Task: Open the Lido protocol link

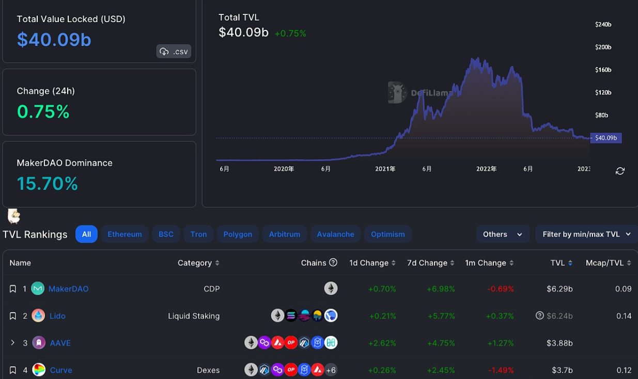Action: point(57,316)
